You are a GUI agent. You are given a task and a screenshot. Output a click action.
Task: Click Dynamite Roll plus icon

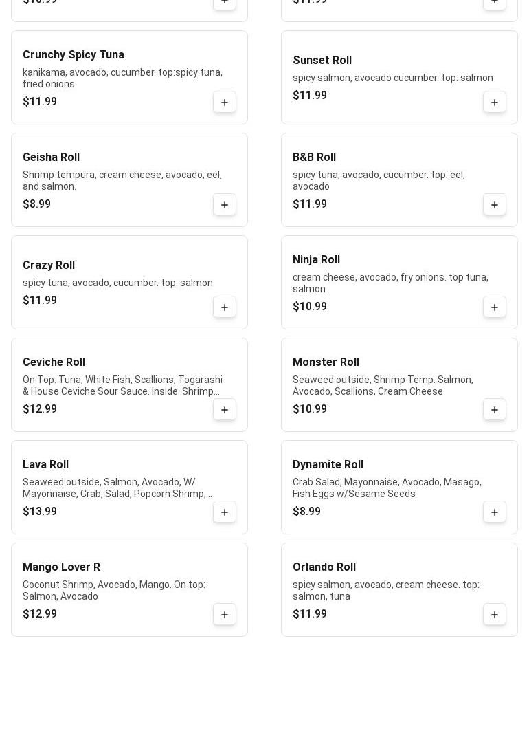coord(495,512)
